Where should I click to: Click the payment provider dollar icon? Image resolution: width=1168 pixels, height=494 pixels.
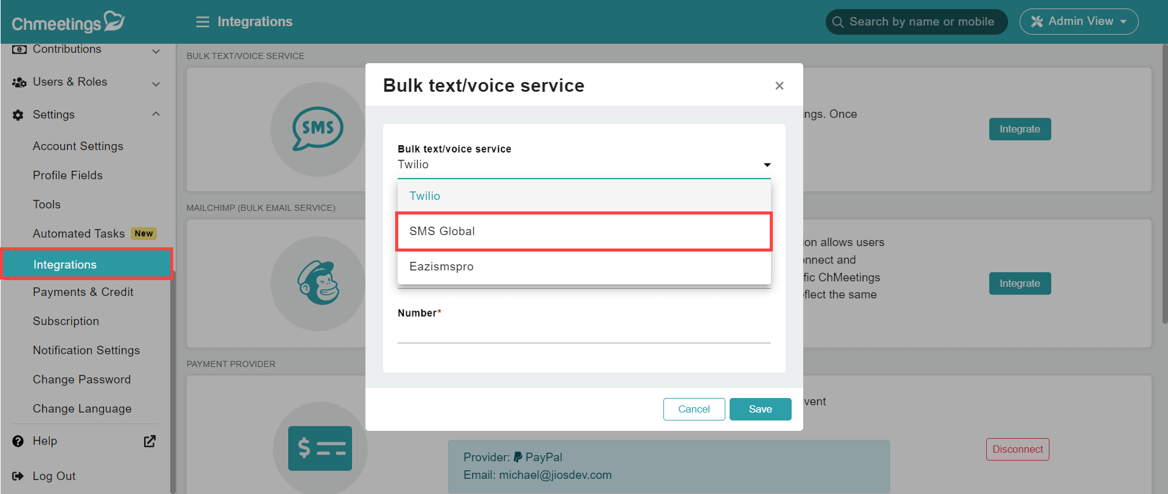click(320, 448)
